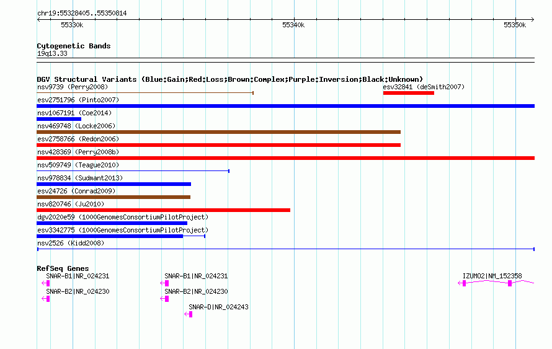Image resolution: width=552 pixels, height=349 pixels.
Task: Select the red esv2758766 loss bar
Action: 218,145
